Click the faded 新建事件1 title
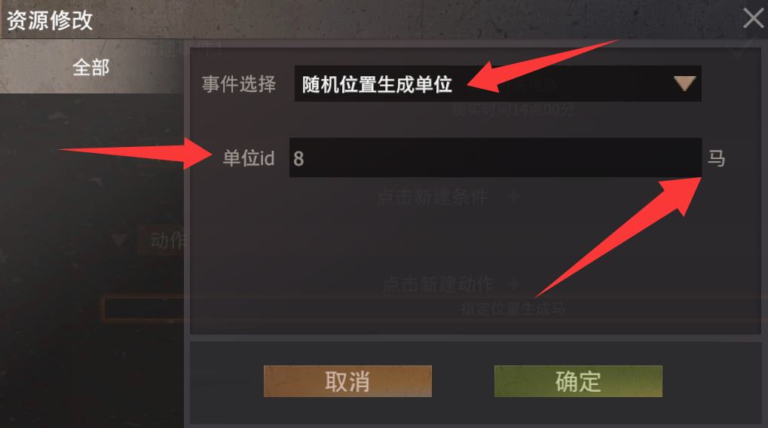The height and width of the screenshot is (428, 768). click(182, 49)
